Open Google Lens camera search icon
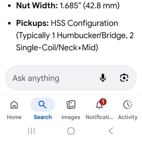 (x=124, y=78)
